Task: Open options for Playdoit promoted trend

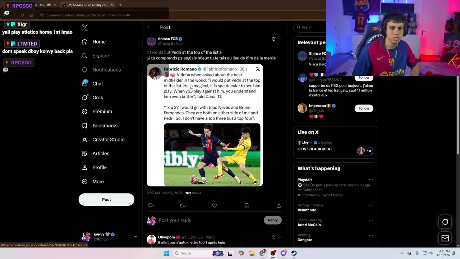Action: (x=371, y=180)
